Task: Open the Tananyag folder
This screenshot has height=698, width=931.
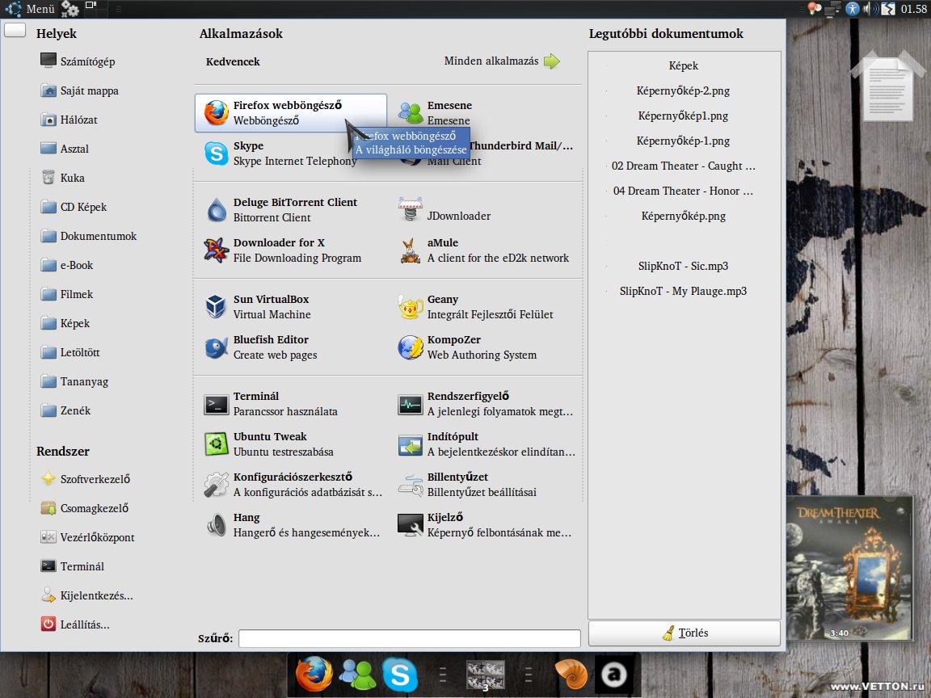Action: (x=74, y=381)
